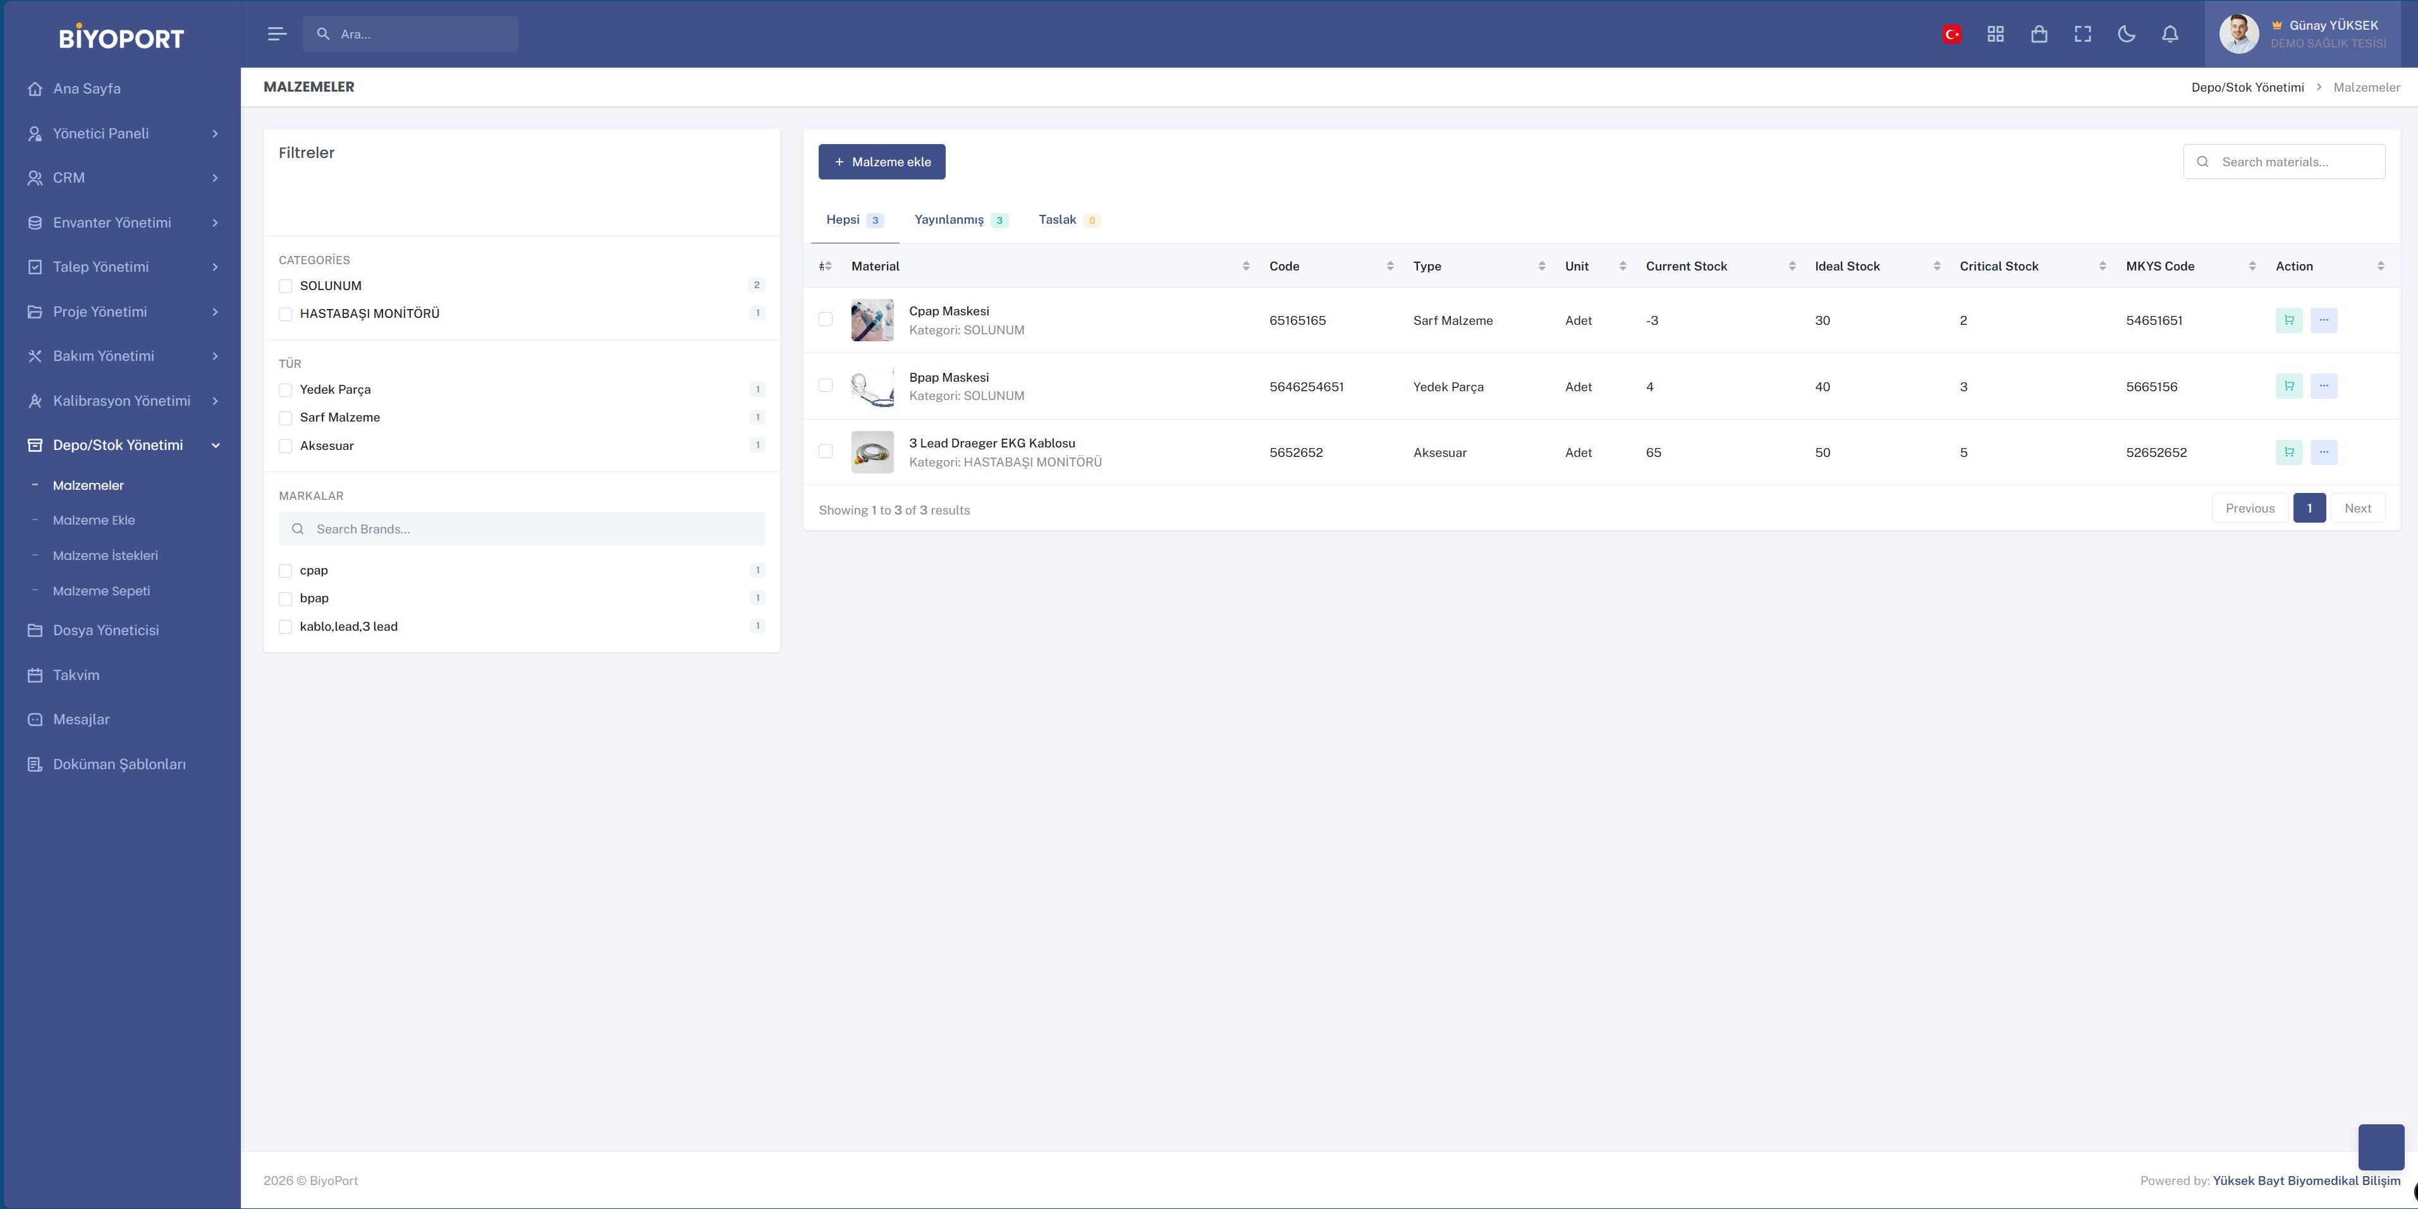The height and width of the screenshot is (1209, 2418).
Task: Open notifications bell icon
Action: 2170,33
